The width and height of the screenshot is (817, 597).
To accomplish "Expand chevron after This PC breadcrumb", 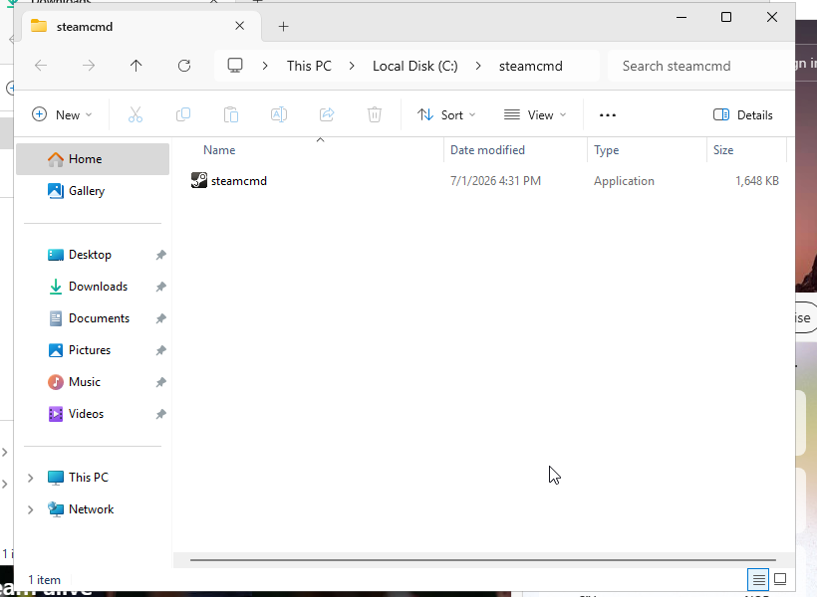I will click(352, 66).
